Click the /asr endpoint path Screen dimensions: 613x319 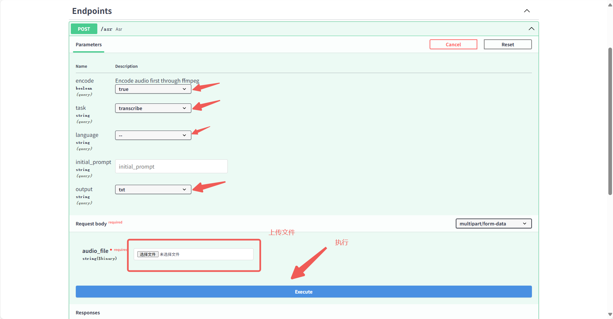(107, 29)
